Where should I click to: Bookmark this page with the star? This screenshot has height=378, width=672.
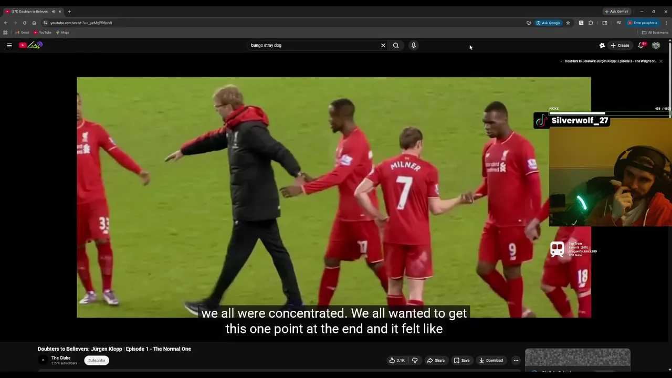[568, 23]
